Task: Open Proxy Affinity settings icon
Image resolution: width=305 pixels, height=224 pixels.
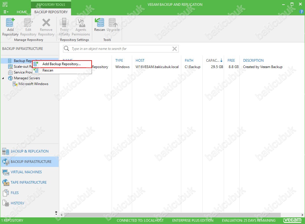Action: 64,23
